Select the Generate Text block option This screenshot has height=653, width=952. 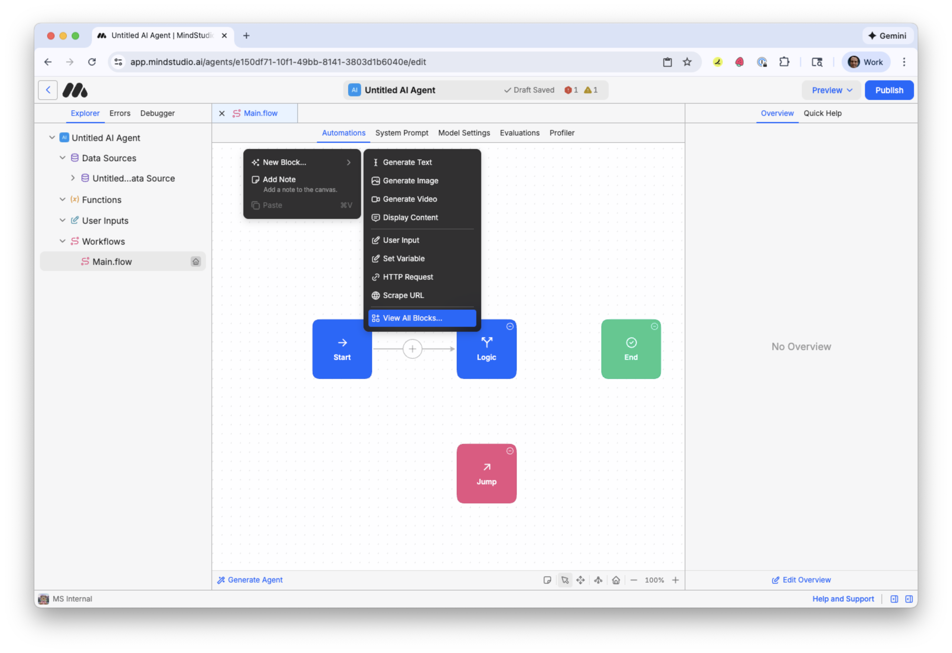[407, 162]
